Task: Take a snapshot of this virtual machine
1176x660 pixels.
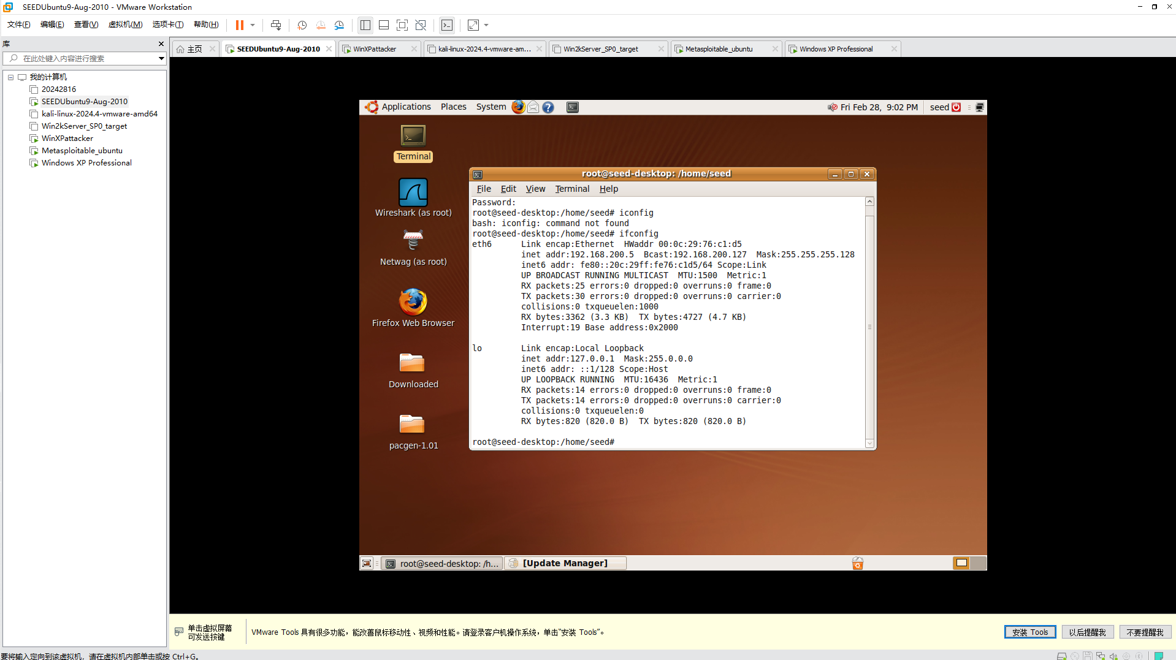Action: 302,25
